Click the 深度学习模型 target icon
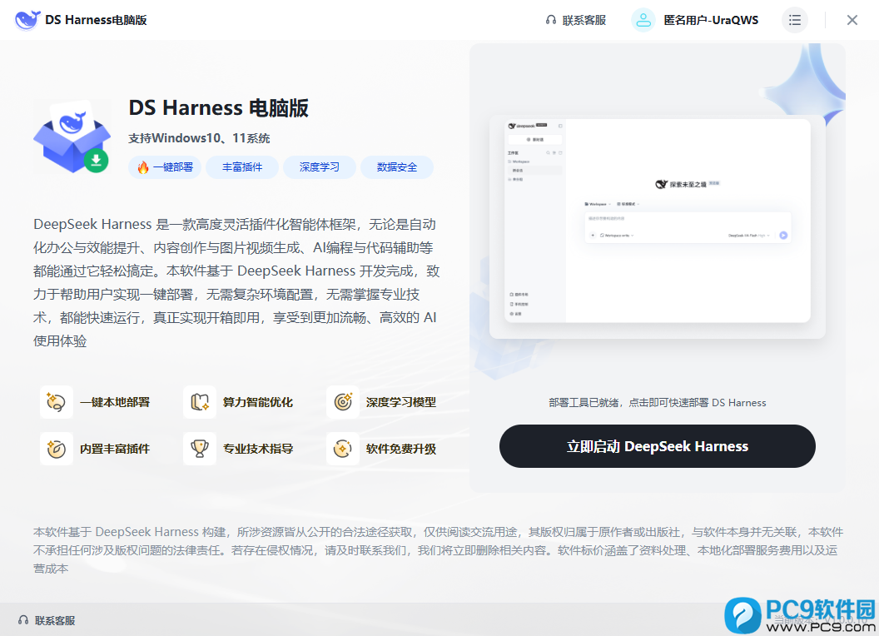This screenshot has width=879, height=636. pyautogui.click(x=343, y=402)
